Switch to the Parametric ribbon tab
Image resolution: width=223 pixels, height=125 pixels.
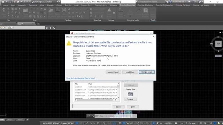(33, 5)
